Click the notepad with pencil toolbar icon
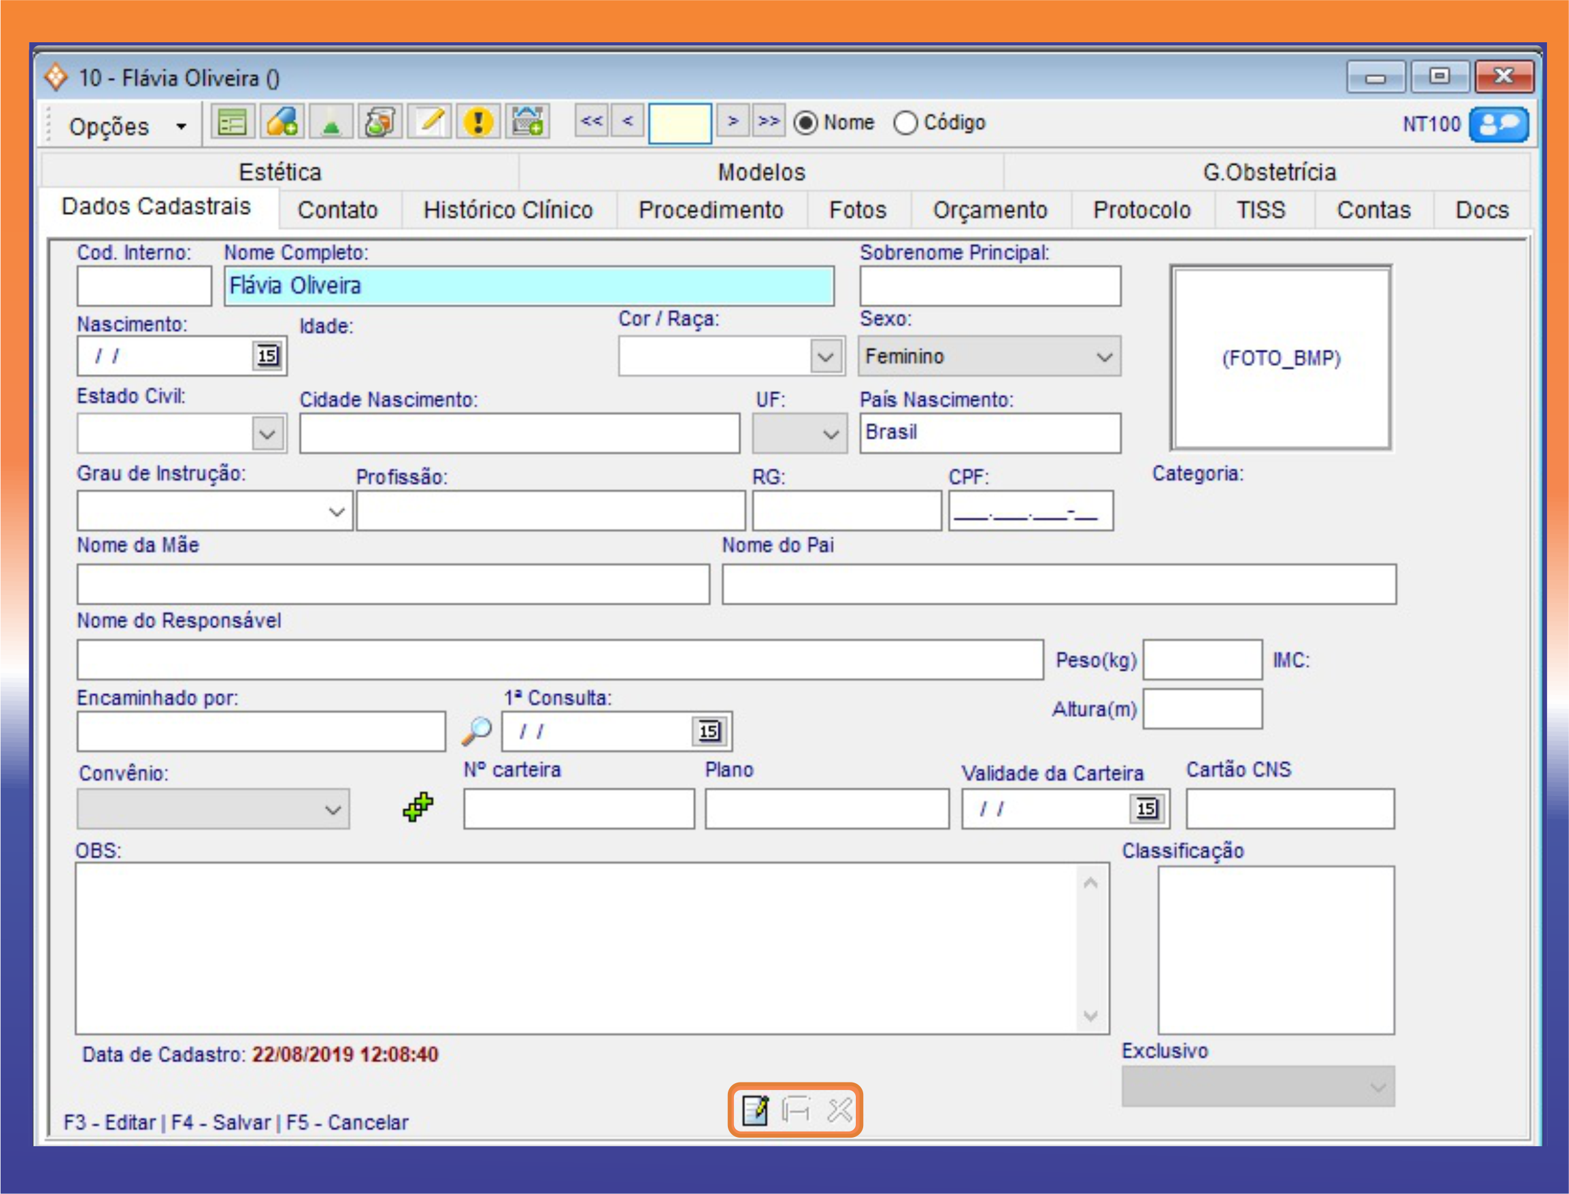The width and height of the screenshot is (1569, 1194). coord(429,122)
